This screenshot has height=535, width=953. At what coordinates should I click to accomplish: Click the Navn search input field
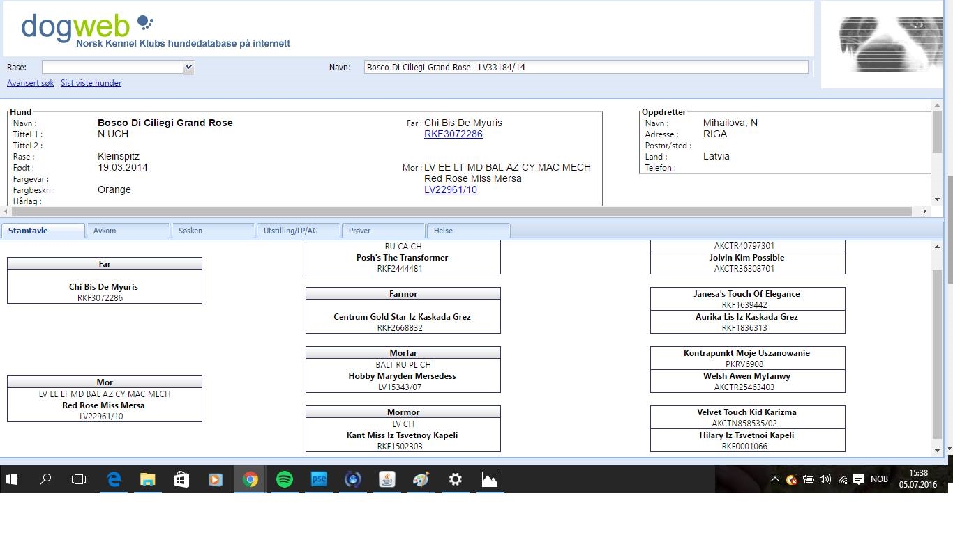(586, 68)
